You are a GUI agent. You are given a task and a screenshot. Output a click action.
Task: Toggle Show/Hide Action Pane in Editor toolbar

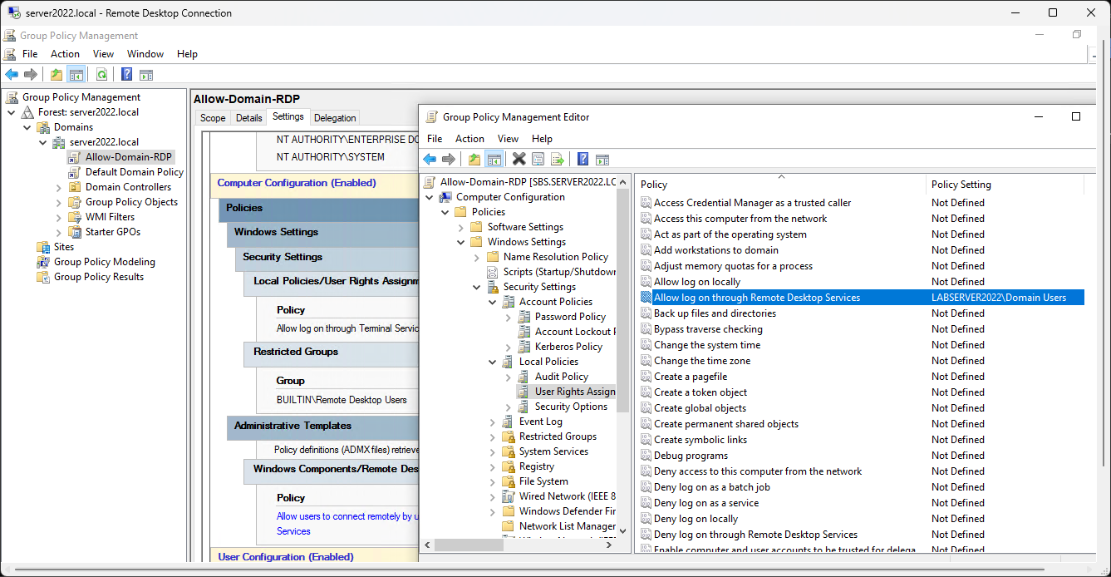pos(602,160)
